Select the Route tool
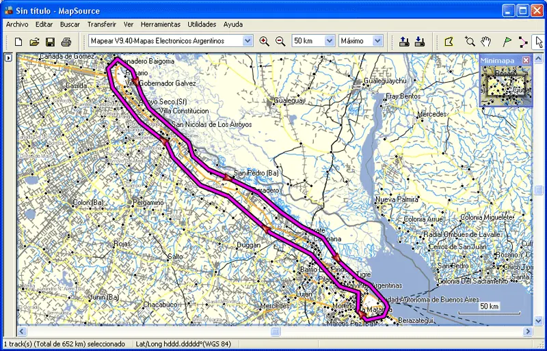547x351 pixels. tap(522, 42)
